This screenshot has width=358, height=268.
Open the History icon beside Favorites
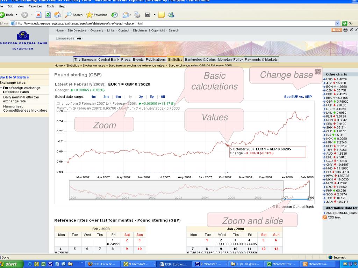pyautogui.click(x=114, y=15)
